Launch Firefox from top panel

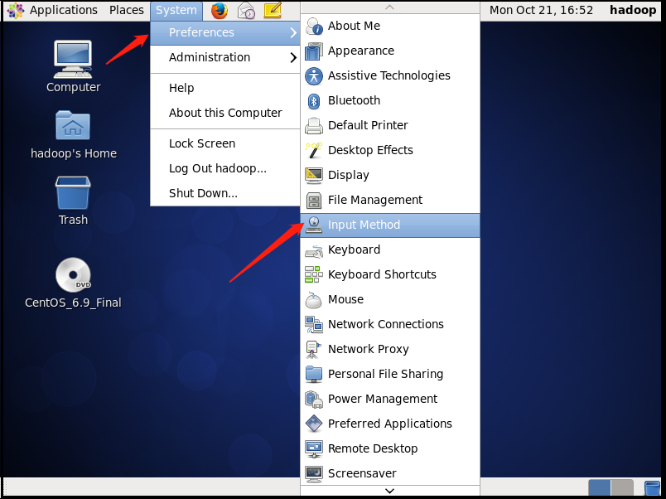(220, 11)
